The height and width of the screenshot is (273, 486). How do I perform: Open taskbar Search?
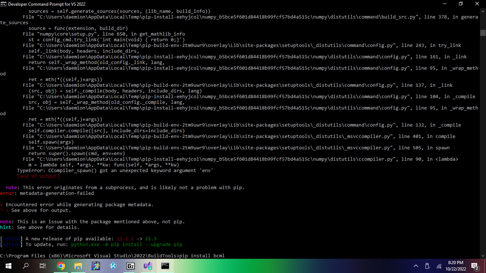pos(26,266)
